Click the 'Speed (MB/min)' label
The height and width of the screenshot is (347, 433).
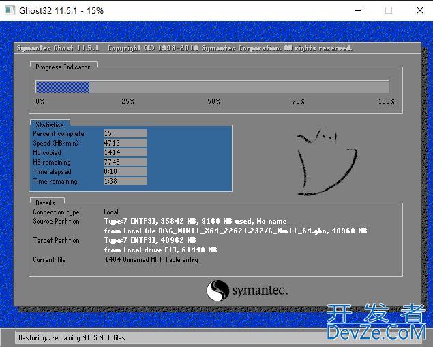(x=56, y=143)
